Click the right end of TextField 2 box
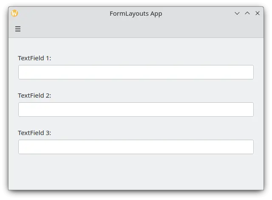 coord(249,110)
